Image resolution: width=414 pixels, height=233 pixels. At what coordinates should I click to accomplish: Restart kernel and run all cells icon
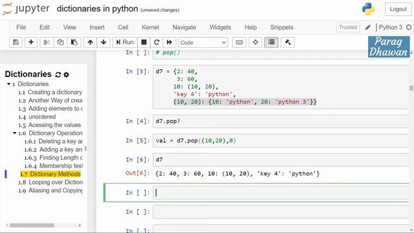pos(169,42)
